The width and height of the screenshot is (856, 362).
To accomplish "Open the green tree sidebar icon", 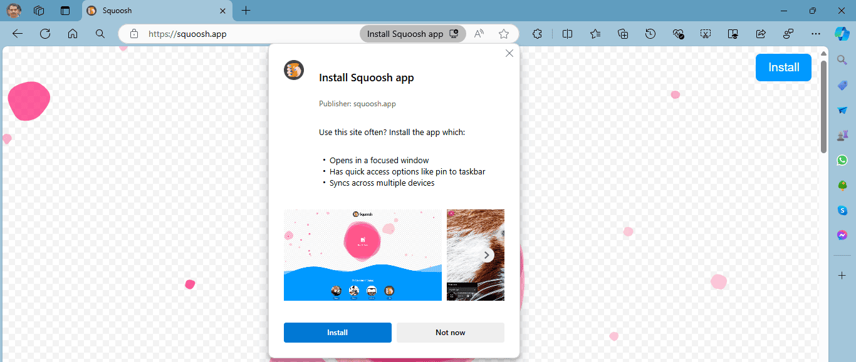I will (x=842, y=186).
